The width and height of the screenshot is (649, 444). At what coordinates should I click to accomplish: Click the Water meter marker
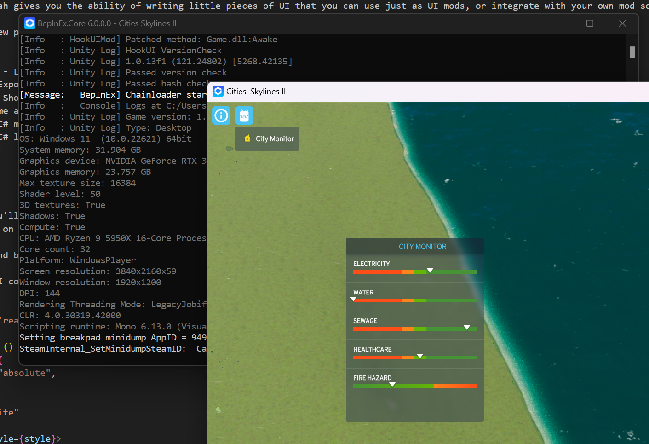[353, 299]
